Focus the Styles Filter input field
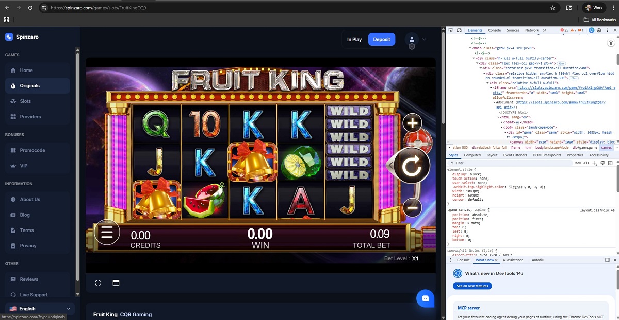The height and width of the screenshot is (320, 619). click(508, 163)
